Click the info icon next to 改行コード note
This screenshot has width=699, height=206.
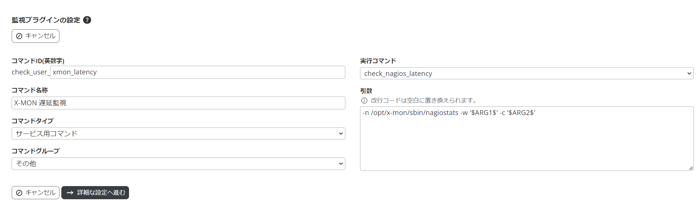tap(364, 101)
